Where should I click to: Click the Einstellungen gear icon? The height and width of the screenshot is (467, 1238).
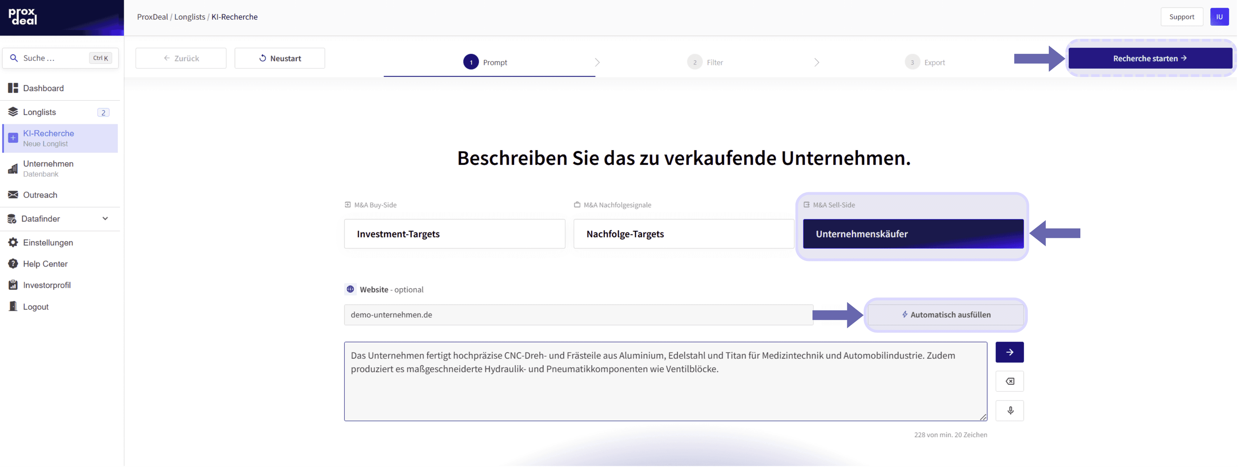pos(13,243)
